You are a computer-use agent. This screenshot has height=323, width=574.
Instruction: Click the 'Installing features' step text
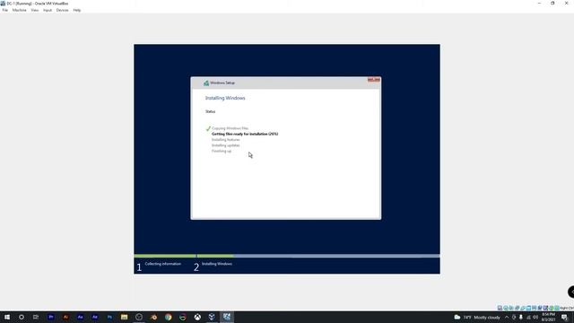225,140
